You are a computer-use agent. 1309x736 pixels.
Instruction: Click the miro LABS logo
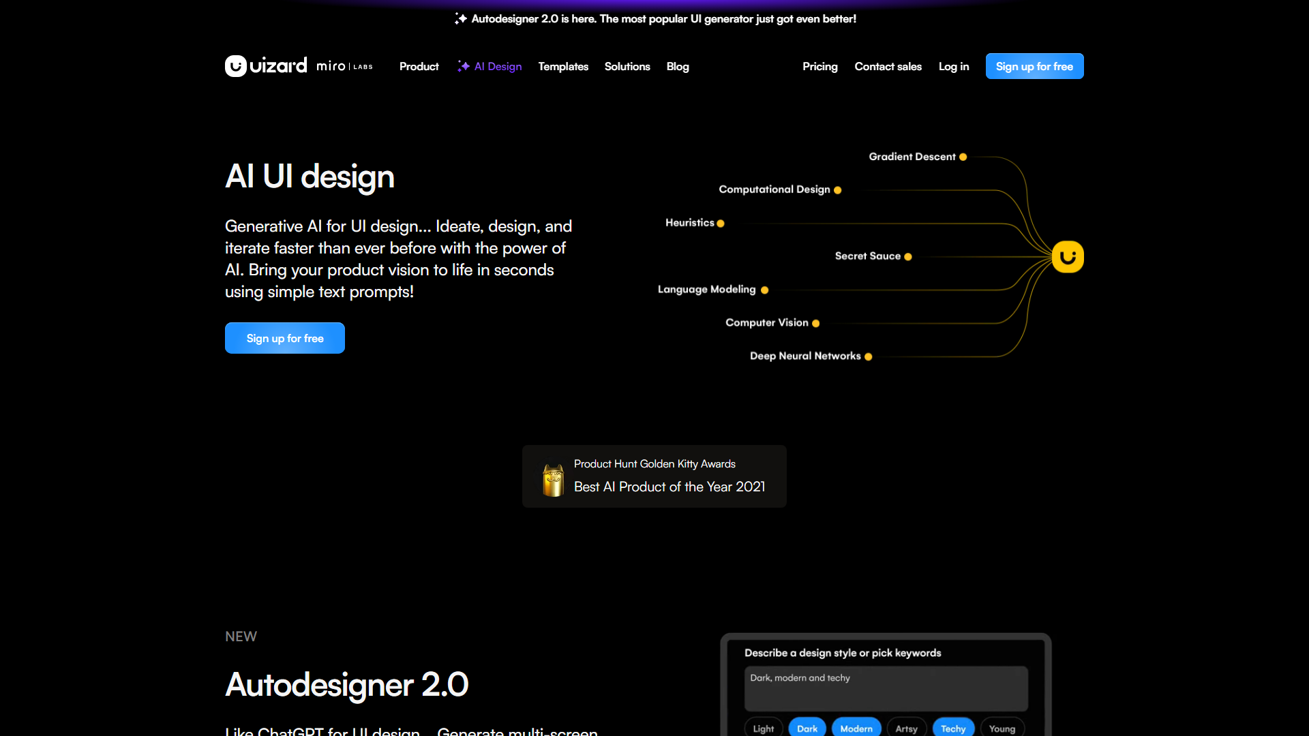344,66
